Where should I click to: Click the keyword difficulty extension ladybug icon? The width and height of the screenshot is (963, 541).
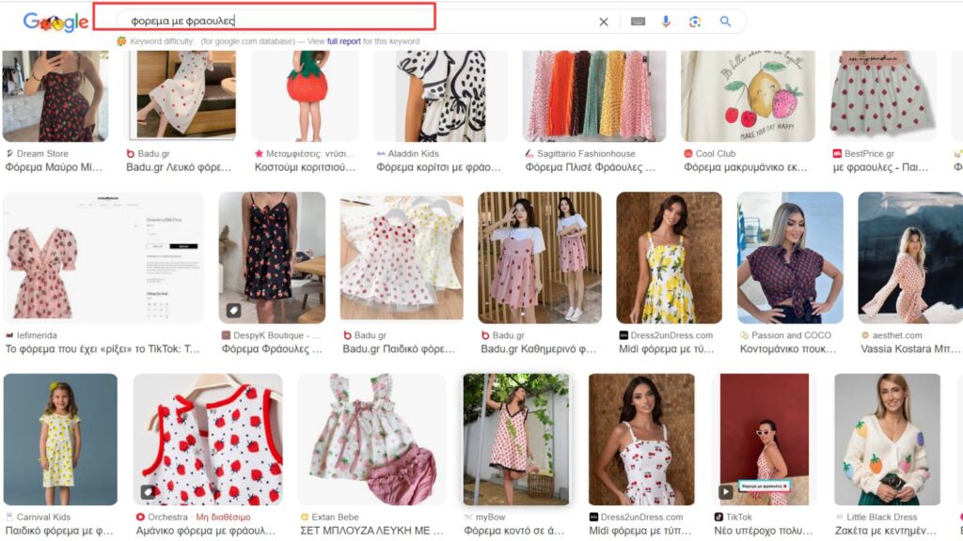tap(121, 41)
